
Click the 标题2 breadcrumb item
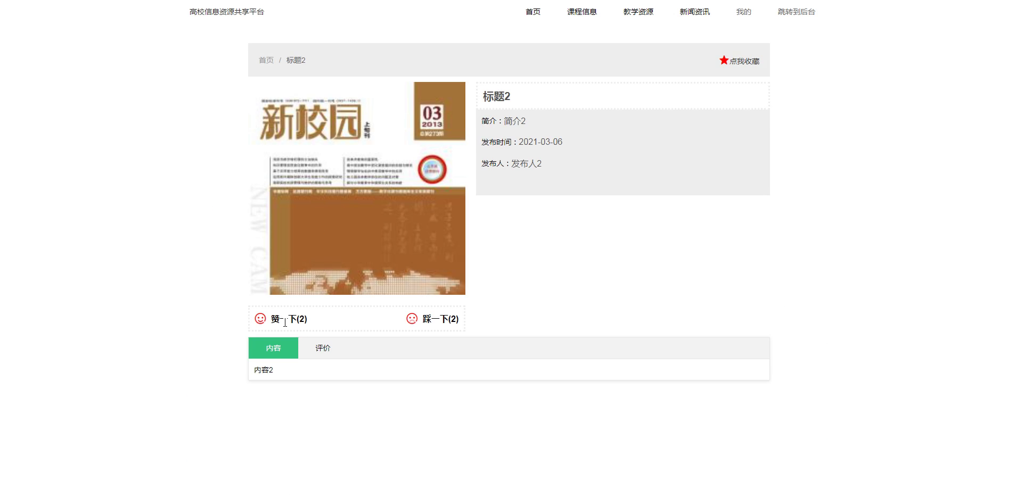[x=296, y=60]
